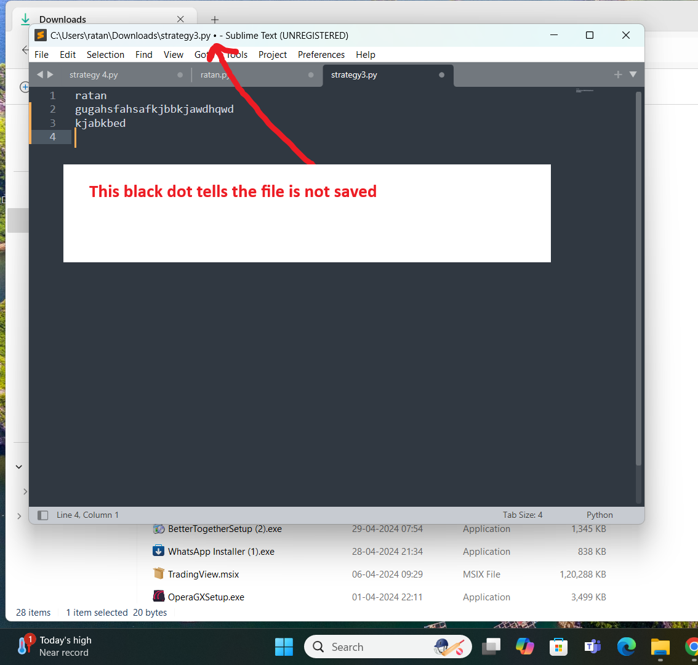The width and height of the screenshot is (698, 665).
Task: Open the Python syntax selector
Action: point(599,515)
